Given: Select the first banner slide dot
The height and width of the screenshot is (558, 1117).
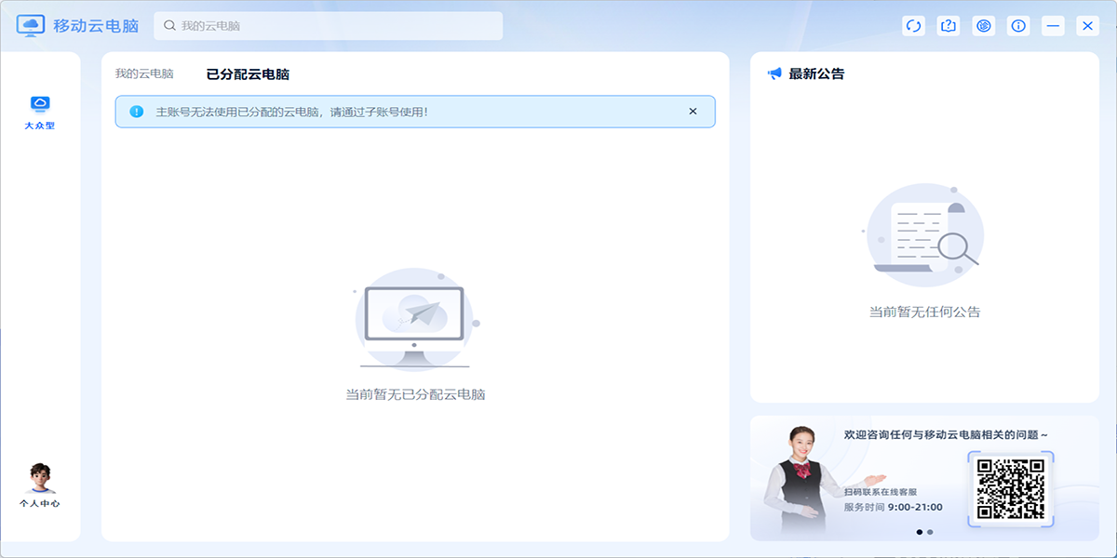Looking at the screenshot, I should point(920,532).
